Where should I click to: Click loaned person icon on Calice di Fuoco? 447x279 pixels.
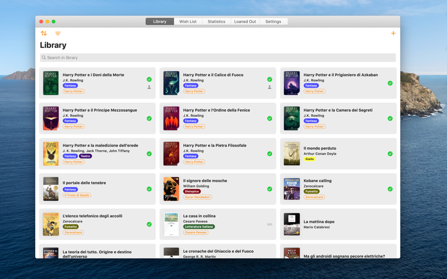pyautogui.click(x=270, y=88)
